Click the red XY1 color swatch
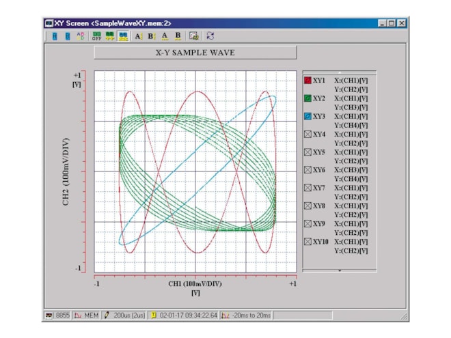 (x=307, y=81)
